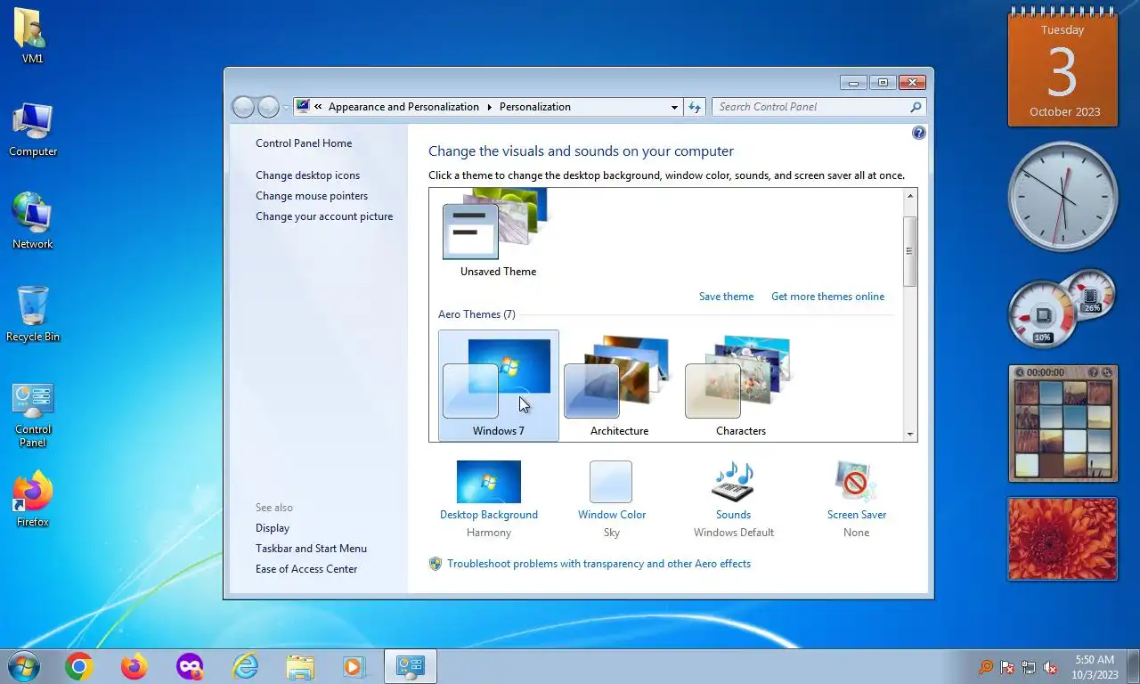
Task: Select the Architecture theme
Action: 619,386
